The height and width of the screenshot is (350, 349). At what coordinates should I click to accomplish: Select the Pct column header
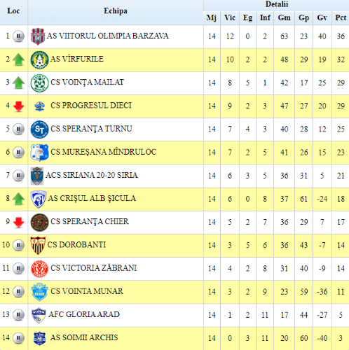point(341,17)
